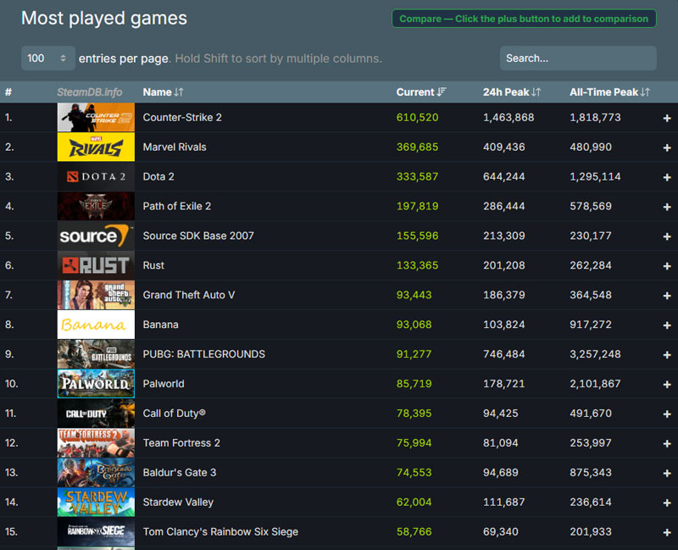Open Marvel Rivals game thumbnail
This screenshot has height=550, width=678.
pyautogui.click(x=96, y=147)
